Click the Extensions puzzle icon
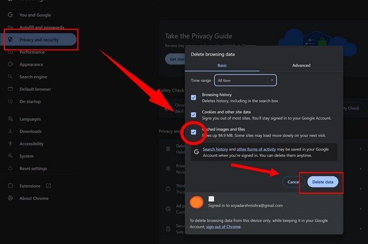 10,186
